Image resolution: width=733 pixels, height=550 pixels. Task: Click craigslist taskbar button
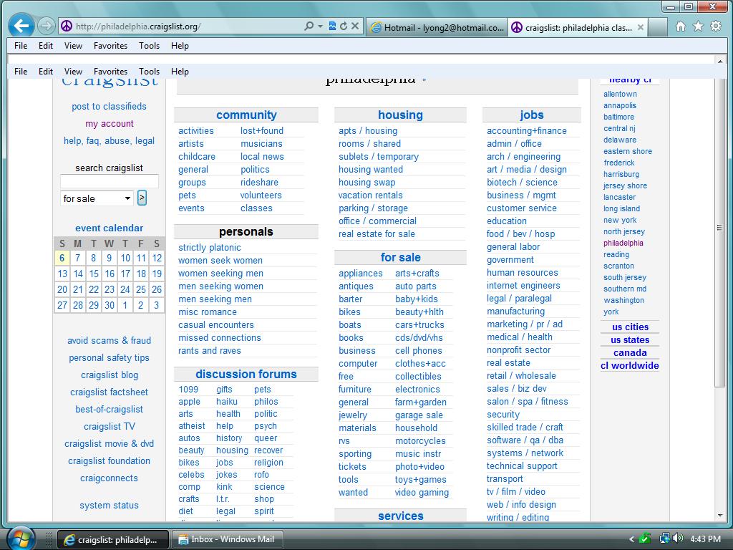(113, 539)
